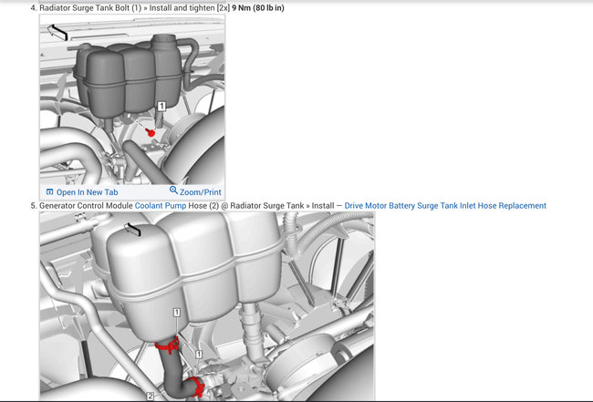Click the direction arrow in the first diagram
Image resolution: width=593 pixels, height=402 pixels.
(x=57, y=33)
